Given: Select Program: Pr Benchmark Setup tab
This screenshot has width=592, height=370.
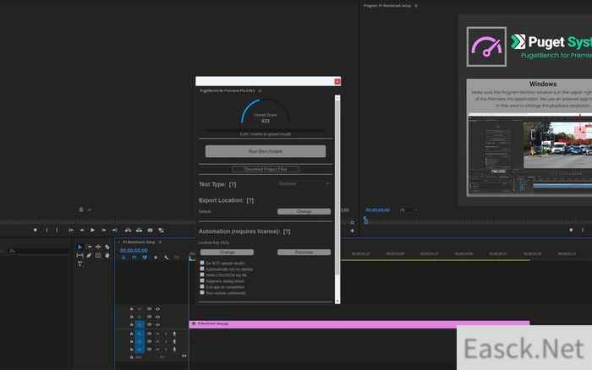Looking at the screenshot, I should [387, 6].
